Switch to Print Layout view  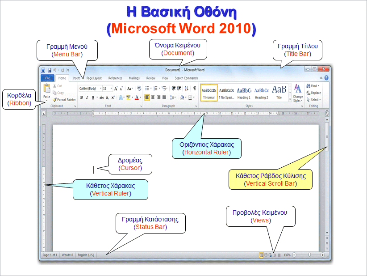pyautogui.click(x=261, y=255)
